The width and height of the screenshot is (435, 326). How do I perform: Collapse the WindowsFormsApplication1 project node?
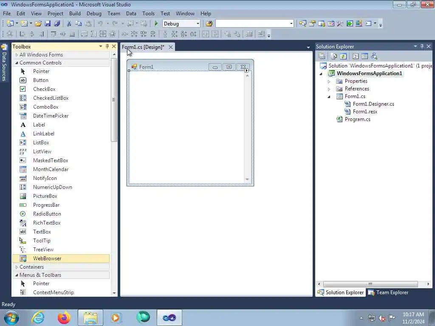coord(321,74)
